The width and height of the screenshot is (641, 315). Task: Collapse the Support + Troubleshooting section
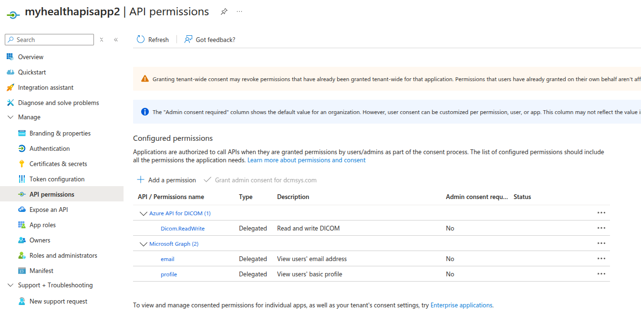[10, 285]
